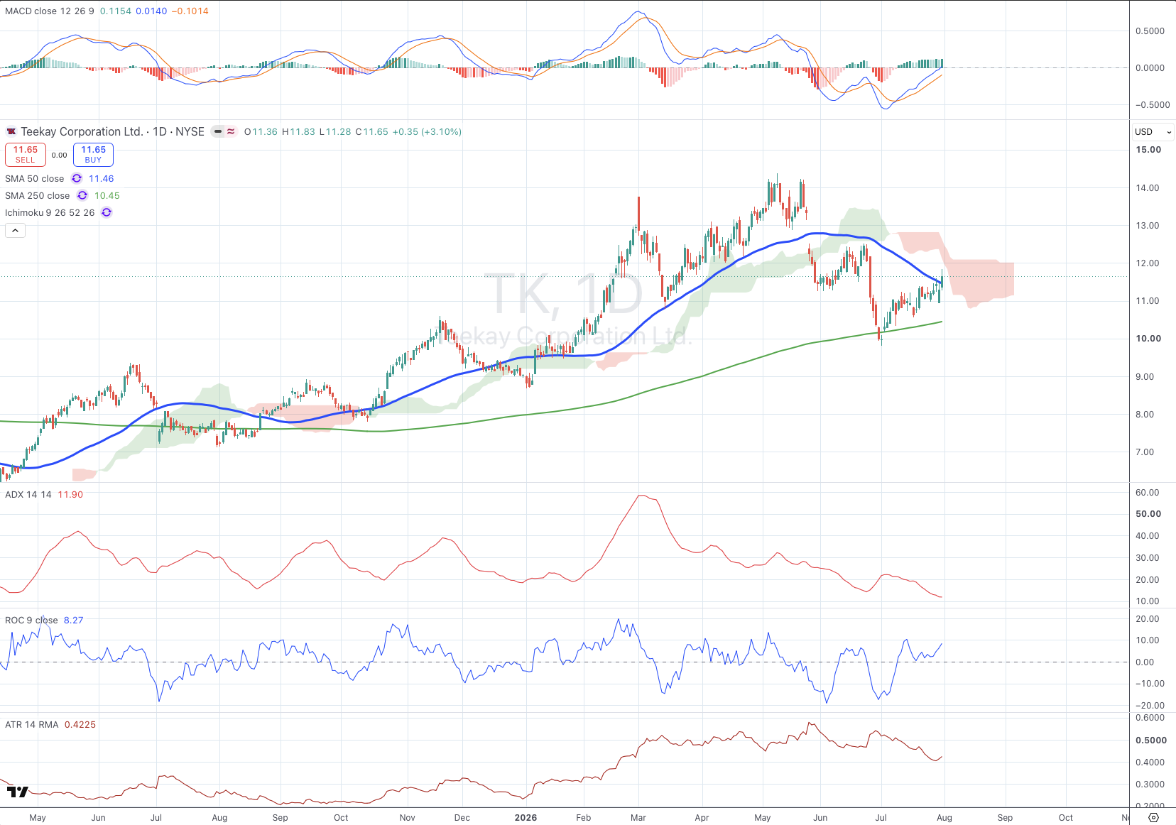Click the Teekay company logo icon

(x=11, y=131)
